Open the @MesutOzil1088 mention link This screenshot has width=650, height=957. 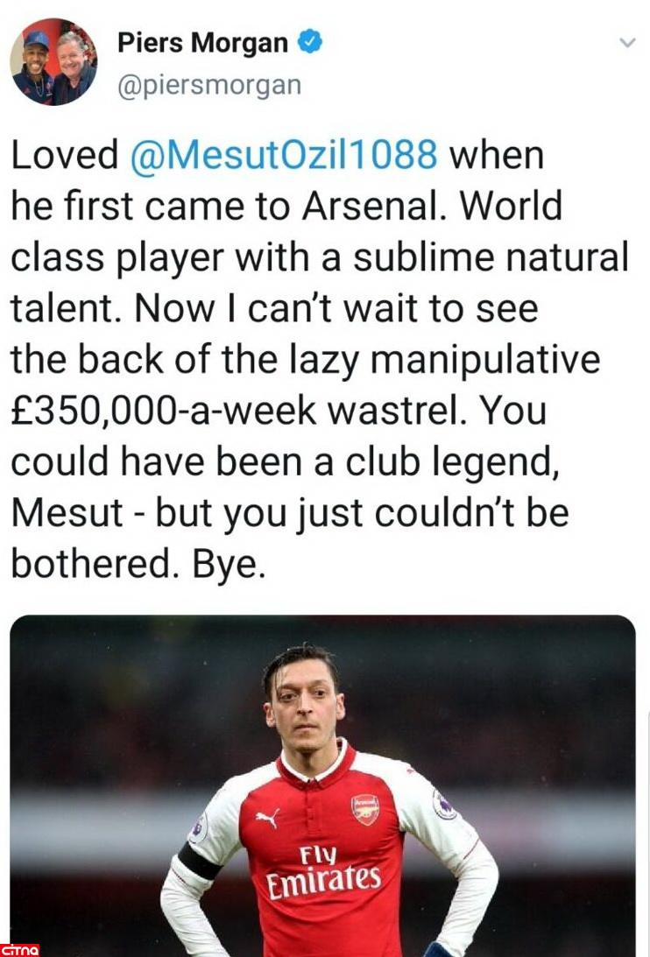coord(283,155)
